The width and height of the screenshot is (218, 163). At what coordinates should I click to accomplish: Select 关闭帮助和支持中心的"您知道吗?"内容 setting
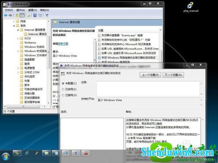[x=124, y=40]
